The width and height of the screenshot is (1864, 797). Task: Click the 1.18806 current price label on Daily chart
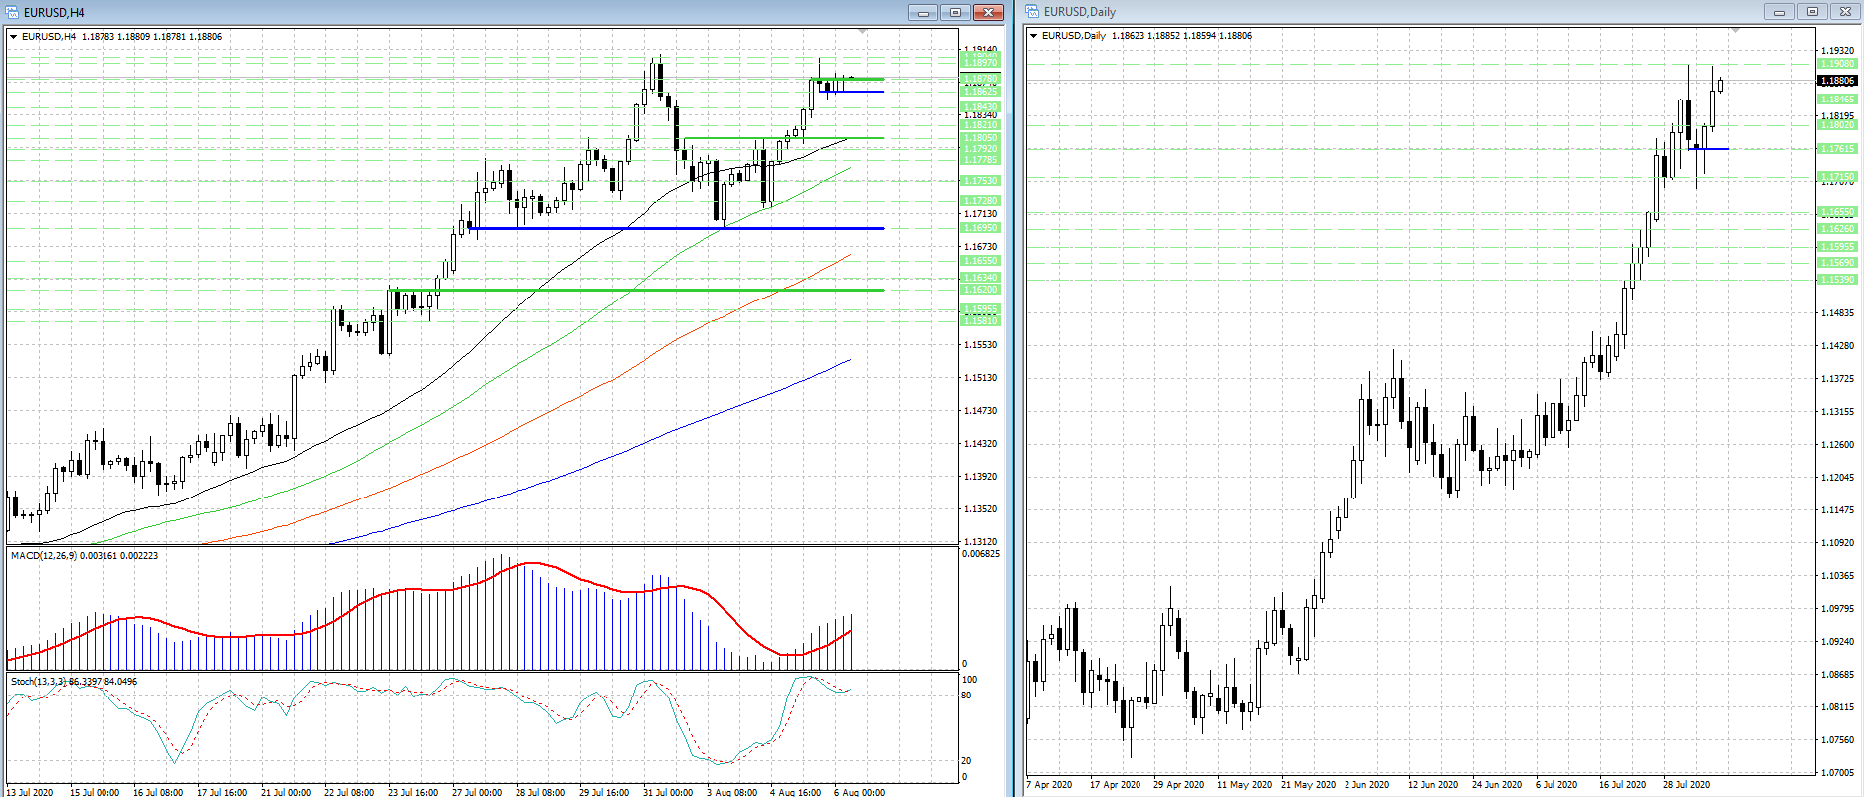pos(1837,81)
